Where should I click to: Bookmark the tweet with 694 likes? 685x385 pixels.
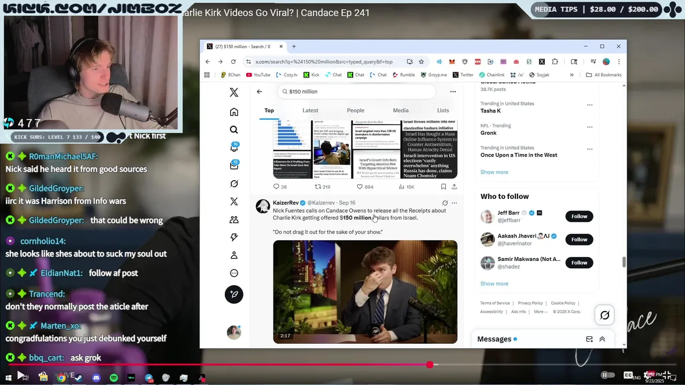[443, 187]
